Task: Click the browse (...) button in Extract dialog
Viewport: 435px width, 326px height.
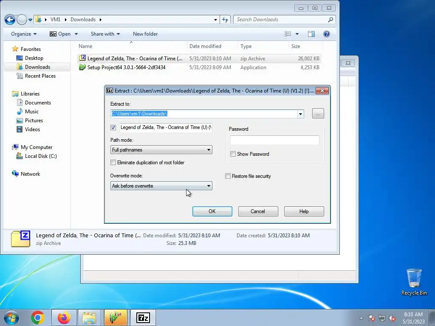Action: (318, 114)
